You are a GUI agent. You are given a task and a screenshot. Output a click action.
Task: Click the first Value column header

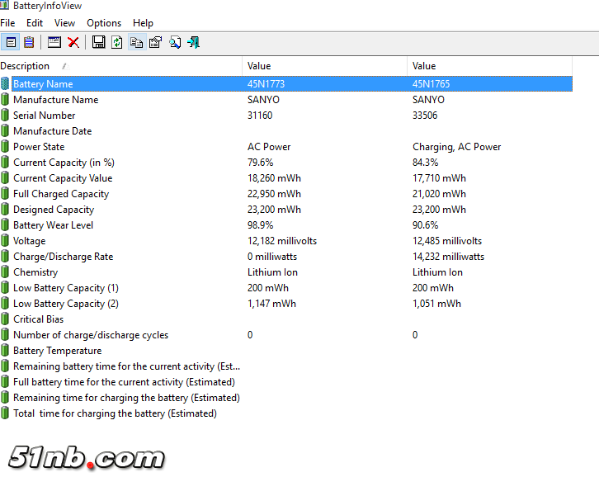click(x=259, y=66)
